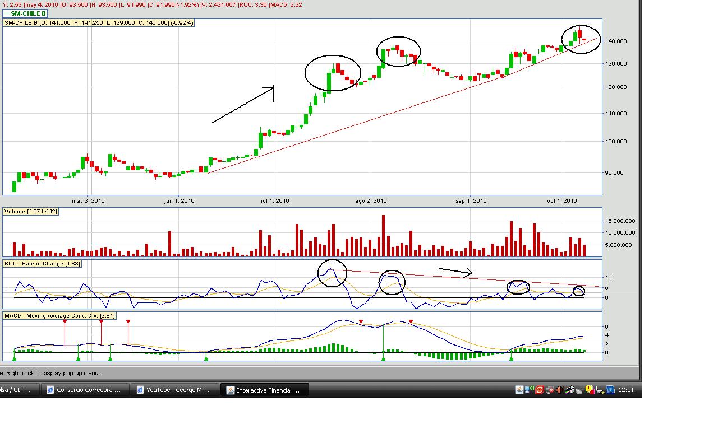Click the 'V: 2.431.667' readout in top bar

point(218,4)
